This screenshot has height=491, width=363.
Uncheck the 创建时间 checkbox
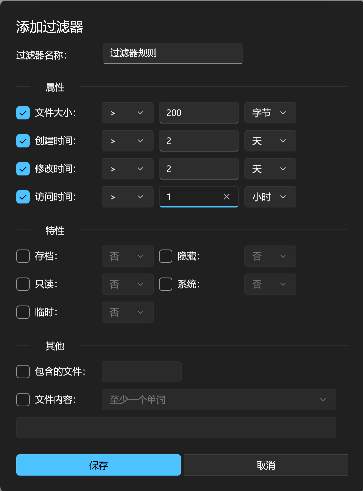click(23, 141)
